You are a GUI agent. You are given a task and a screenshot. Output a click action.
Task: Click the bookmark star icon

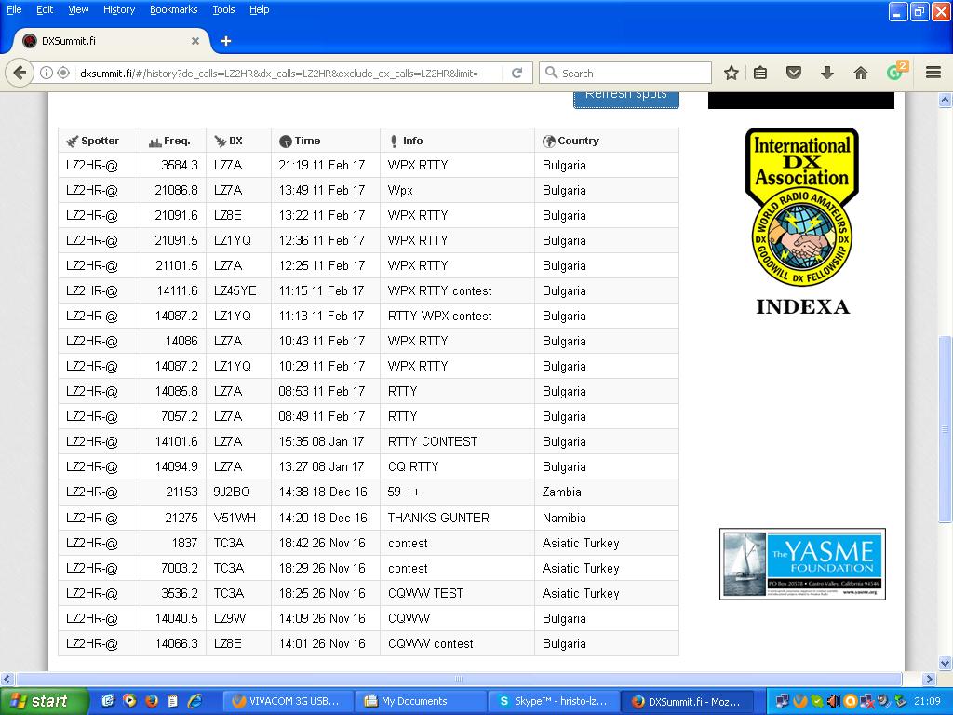(732, 73)
